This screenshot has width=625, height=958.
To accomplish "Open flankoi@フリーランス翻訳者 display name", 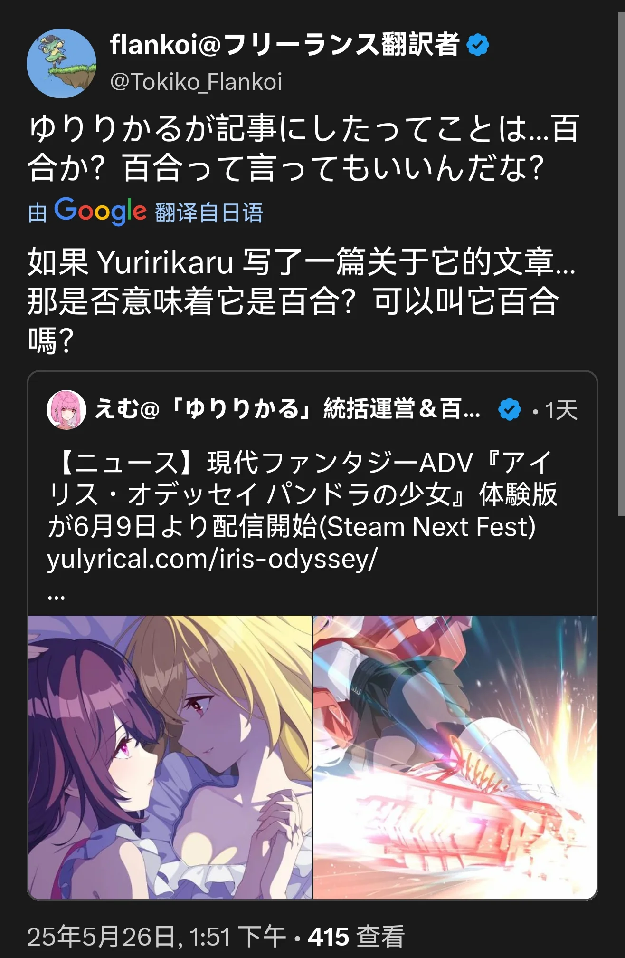I will click(284, 45).
